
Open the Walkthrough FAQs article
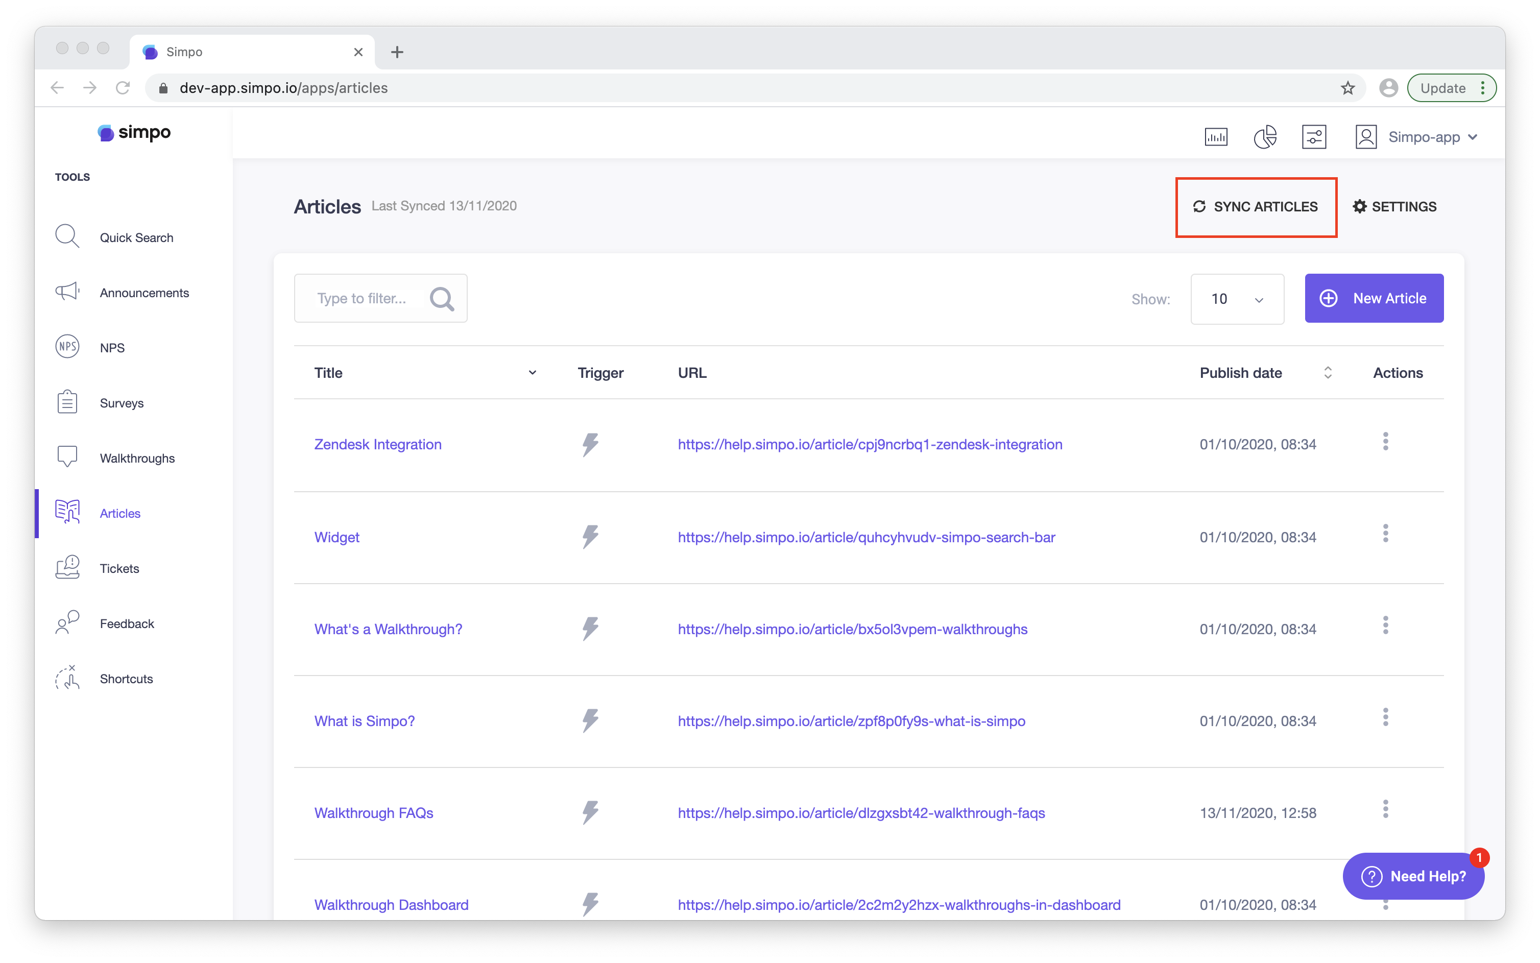373,813
